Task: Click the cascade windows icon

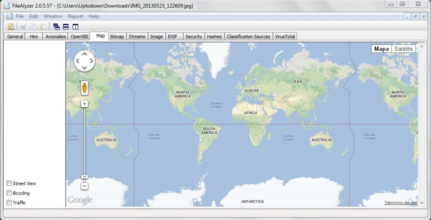Action: 56,27
